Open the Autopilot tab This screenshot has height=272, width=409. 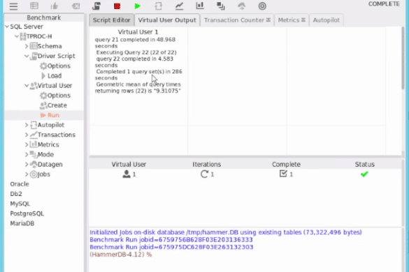tap(326, 20)
